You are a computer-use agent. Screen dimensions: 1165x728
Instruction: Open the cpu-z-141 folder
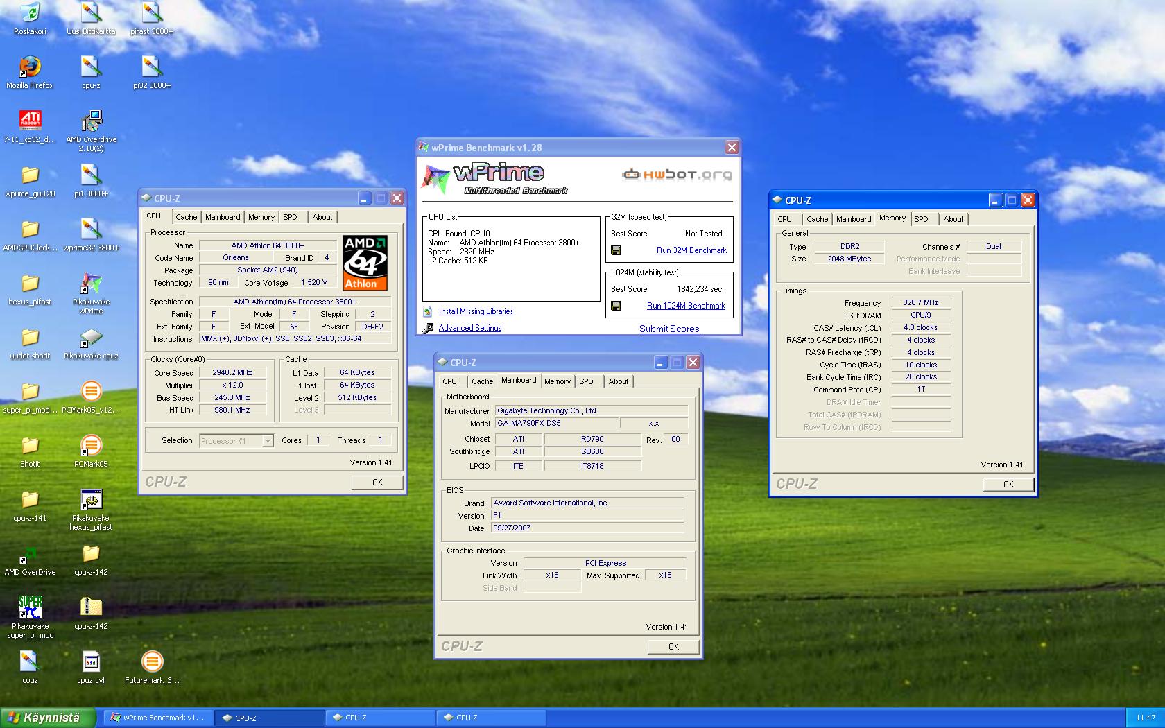point(30,499)
